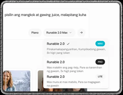Click the text 'Pinakamakapangyarihan, Kumplikadong gawain,'
123x95 pixels.
pyautogui.click(x=76, y=49)
